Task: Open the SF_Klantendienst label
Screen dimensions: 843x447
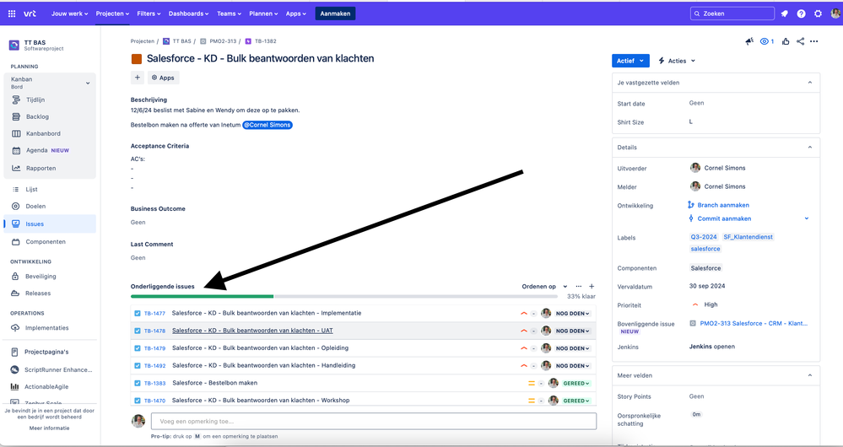Action: [748, 237]
